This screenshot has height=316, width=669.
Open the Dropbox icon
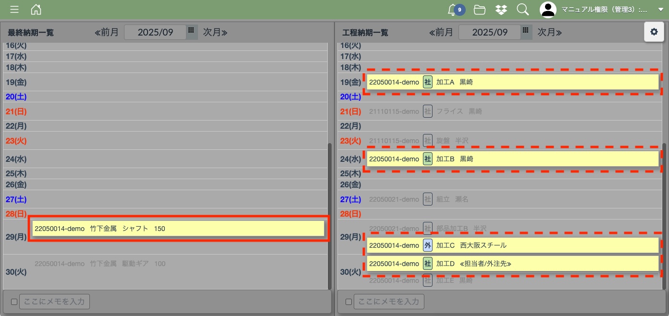pyautogui.click(x=501, y=10)
